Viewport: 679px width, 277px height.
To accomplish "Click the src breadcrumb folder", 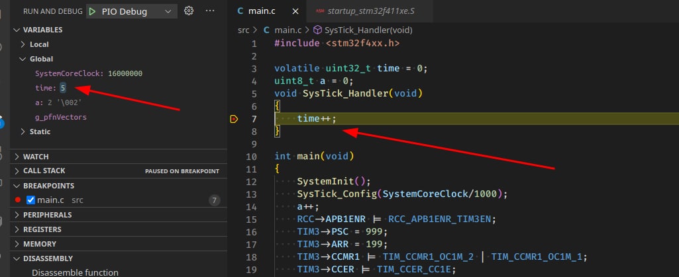I will point(244,30).
